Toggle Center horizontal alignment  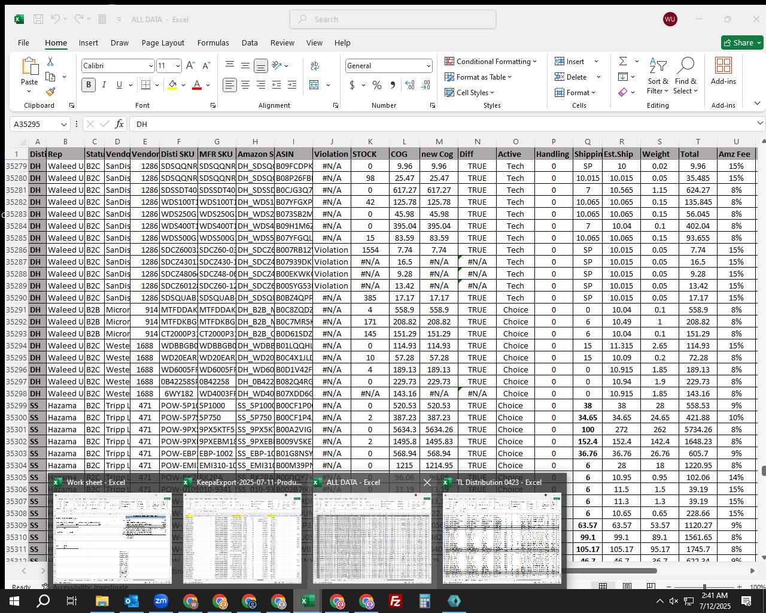[x=245, y=85]
